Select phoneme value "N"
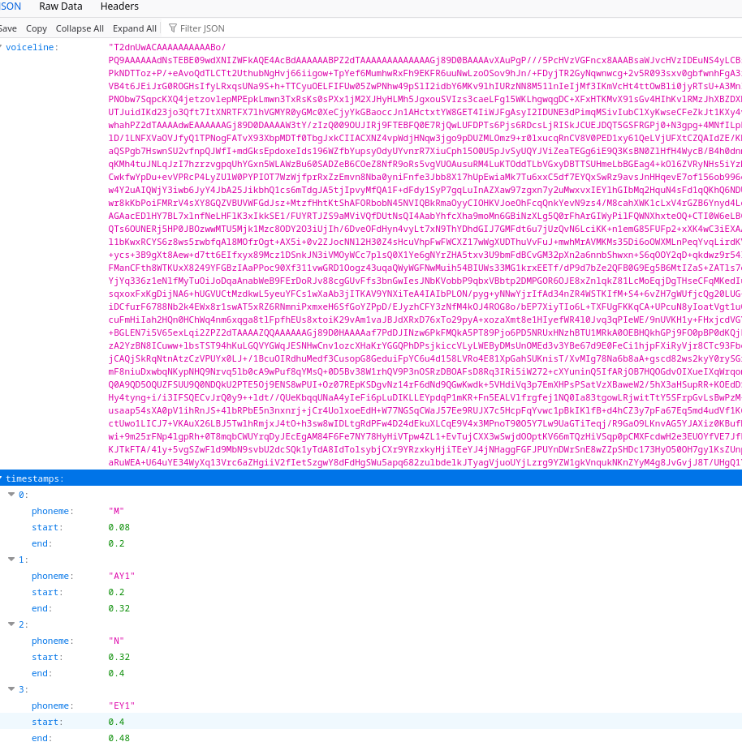The width and height of the screenshot is (742, 742). 116,641
